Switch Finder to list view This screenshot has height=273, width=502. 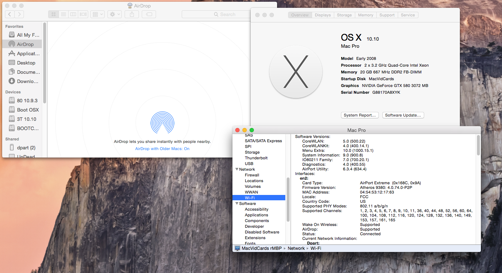coord(63,14)
